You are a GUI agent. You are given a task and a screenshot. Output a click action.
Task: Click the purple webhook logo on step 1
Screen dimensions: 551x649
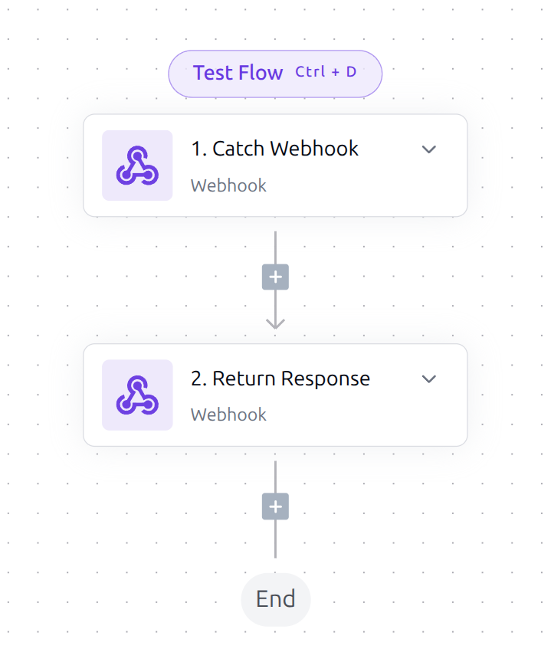[x=136, y=165]
